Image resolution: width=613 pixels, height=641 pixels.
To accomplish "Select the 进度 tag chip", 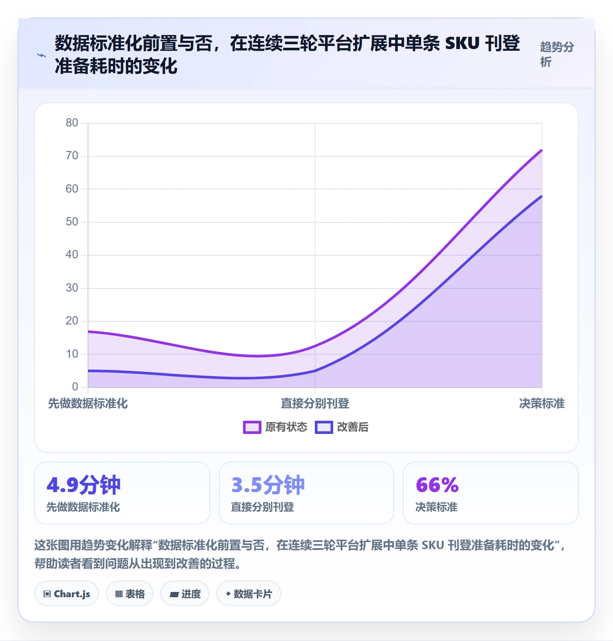I will 185,594.
